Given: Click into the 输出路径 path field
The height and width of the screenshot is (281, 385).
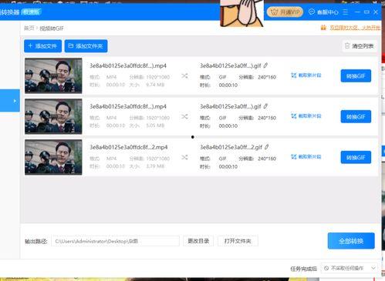Looking at the screenshot, I should (116, 241).
